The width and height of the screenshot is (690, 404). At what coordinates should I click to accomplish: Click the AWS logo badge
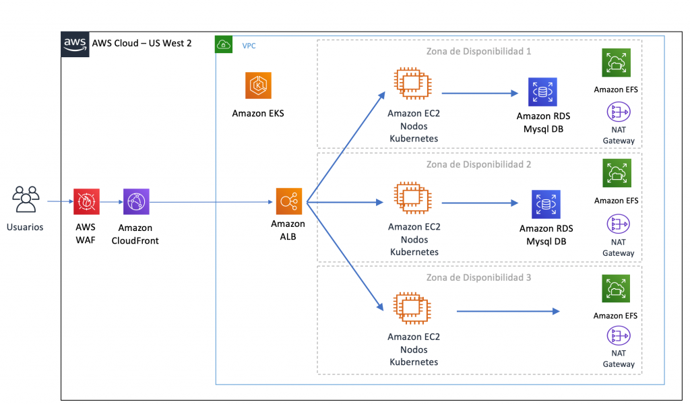click(75, 44)
